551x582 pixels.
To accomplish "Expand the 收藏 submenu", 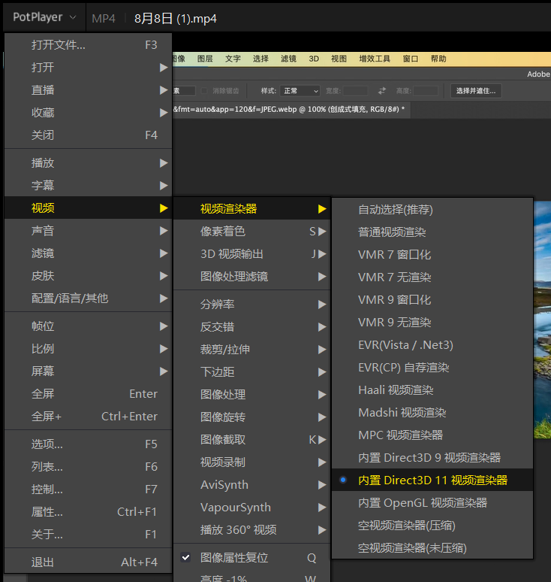I will point(88,113).
